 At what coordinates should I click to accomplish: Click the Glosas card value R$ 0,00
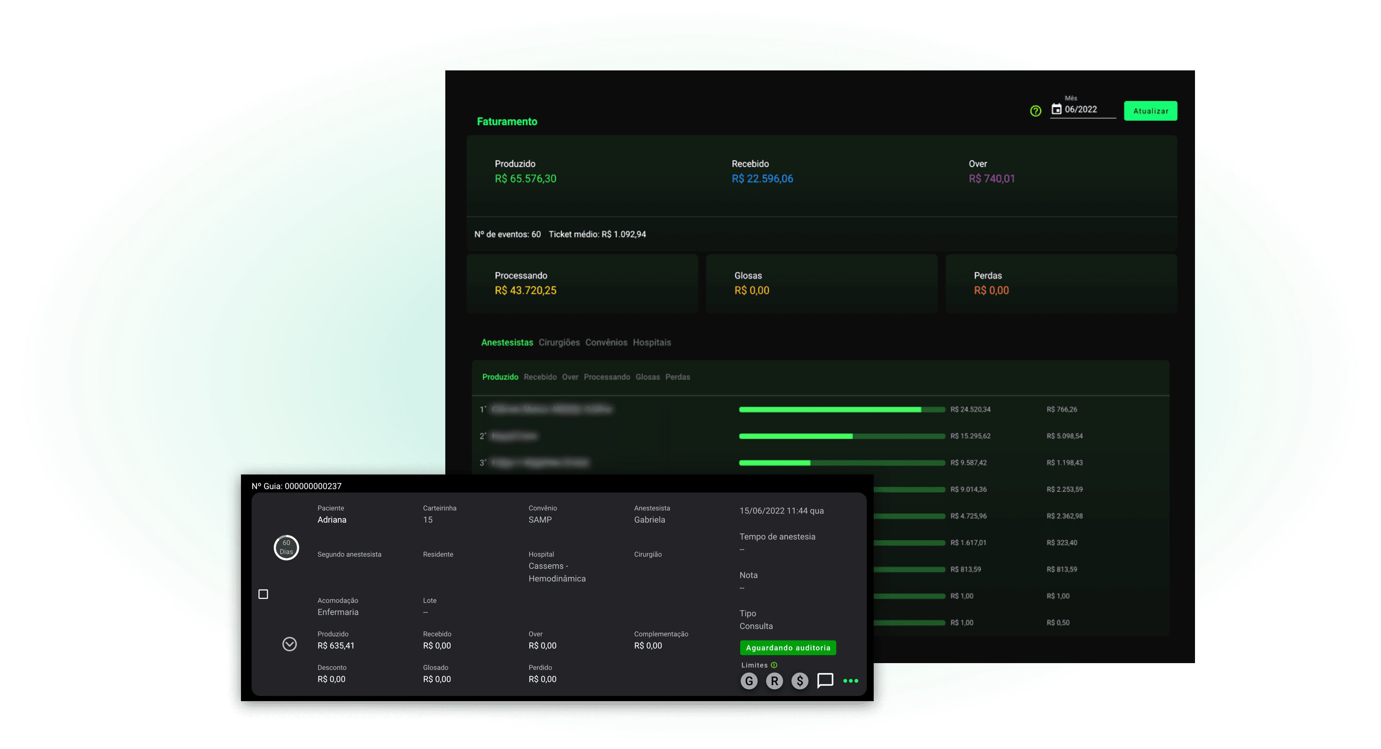point(752,290)
